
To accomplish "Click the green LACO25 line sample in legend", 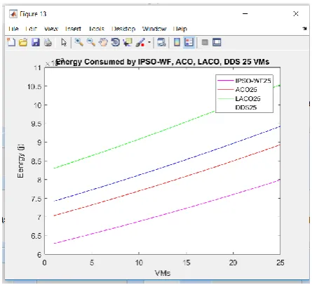I will coord(225,98).
